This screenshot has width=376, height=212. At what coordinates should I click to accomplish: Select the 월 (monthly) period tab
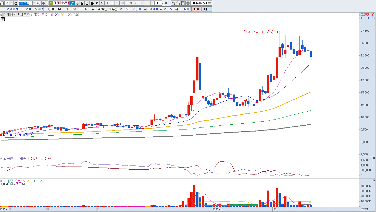click(82, 3)
